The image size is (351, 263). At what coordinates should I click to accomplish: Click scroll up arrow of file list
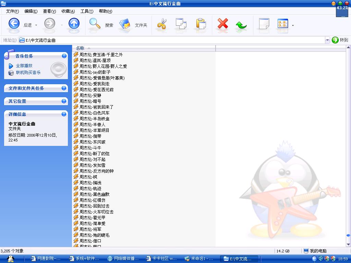[x=348, y=47]
